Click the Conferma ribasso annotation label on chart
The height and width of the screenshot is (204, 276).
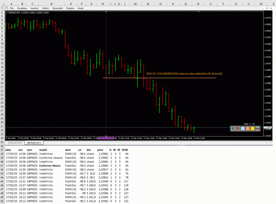click(184, 74)
